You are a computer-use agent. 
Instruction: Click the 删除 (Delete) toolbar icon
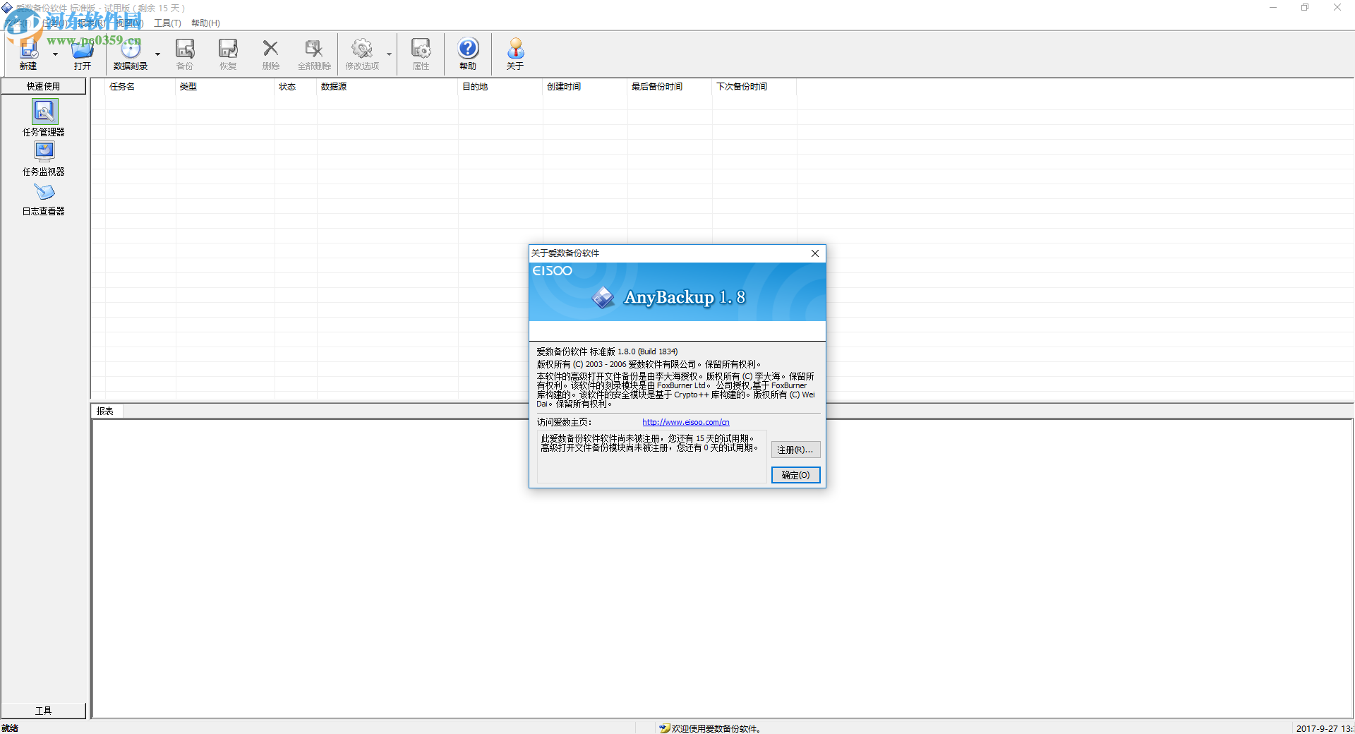(271, 54)
